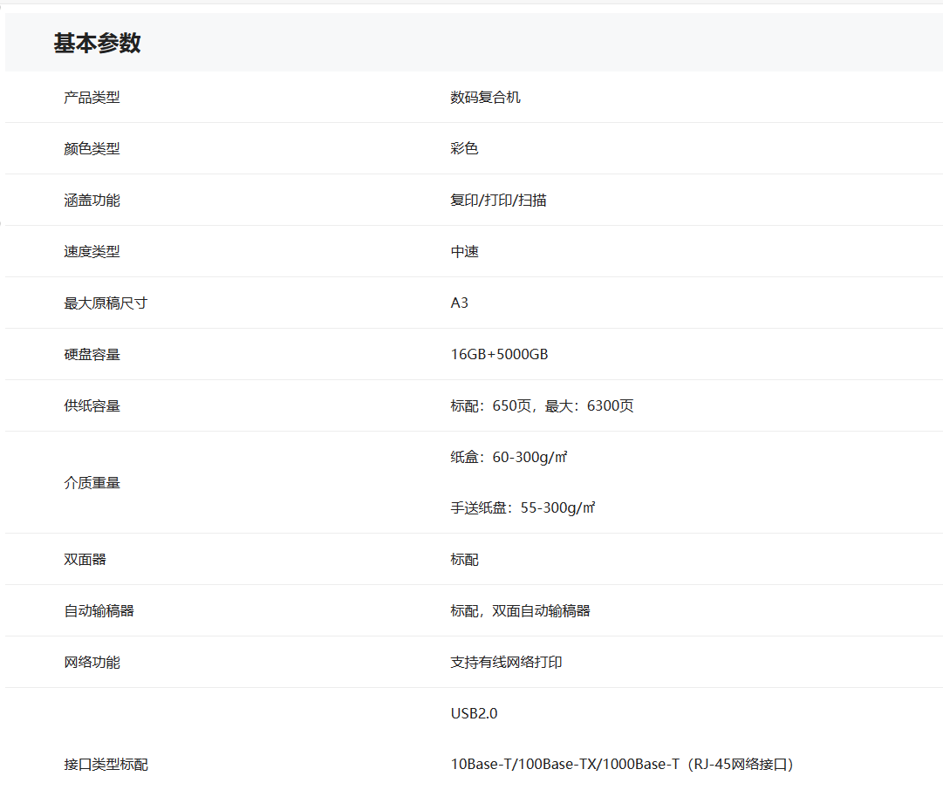Click the 数码复合机 product type value
The height and width of the screenshot is (810, 943).
point(485,98)
